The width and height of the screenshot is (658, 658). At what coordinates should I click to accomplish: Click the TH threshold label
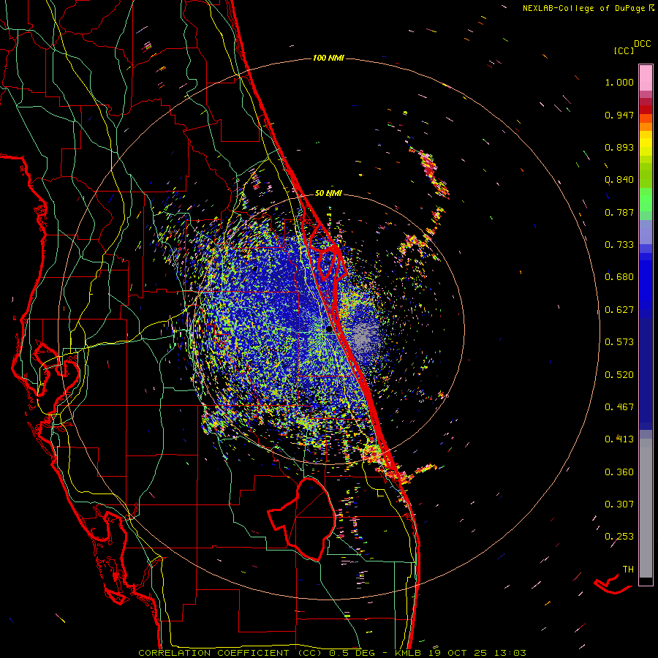pos(628,570)
